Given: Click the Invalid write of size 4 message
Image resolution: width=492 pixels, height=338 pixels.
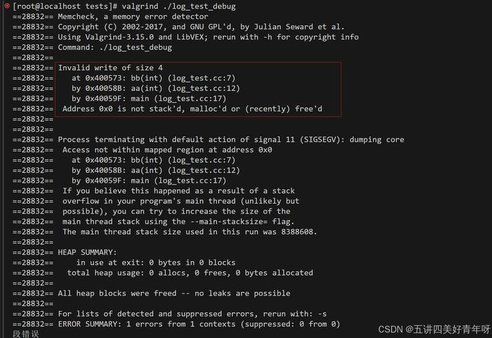Looking at the screenshot, I should click(x=110, y=68).
